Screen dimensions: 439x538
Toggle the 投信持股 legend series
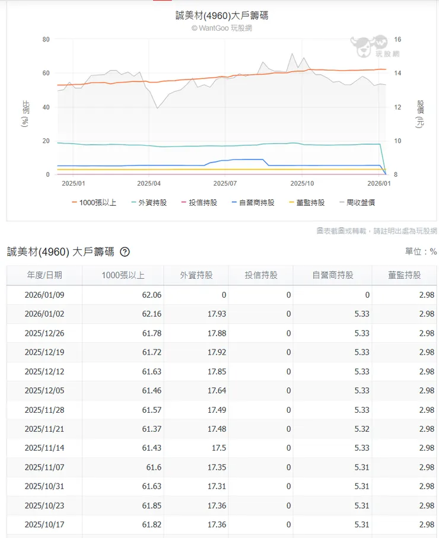click(199, 203)
